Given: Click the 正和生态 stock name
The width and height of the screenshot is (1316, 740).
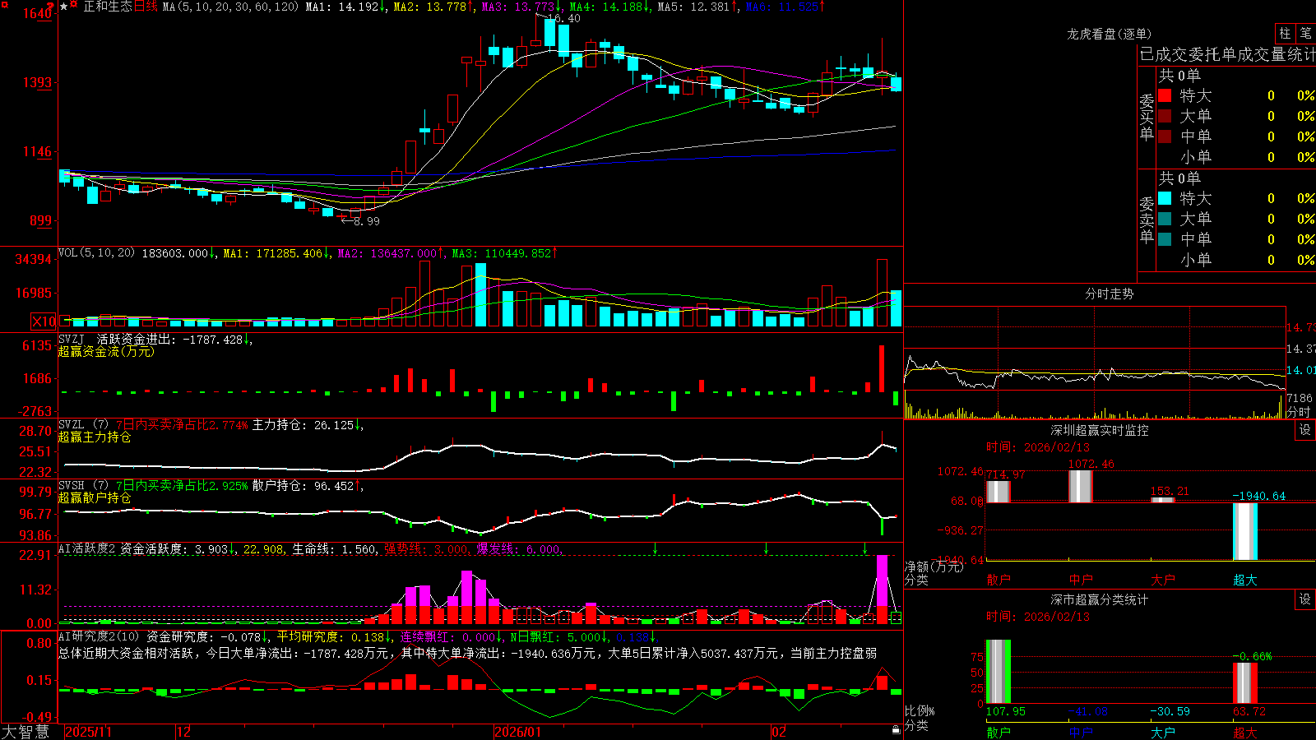Looking at the screenshot, I should (108, 7).
